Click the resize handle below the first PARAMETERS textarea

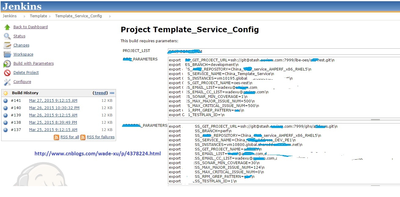pyautogui.click(x=375, y=120)
